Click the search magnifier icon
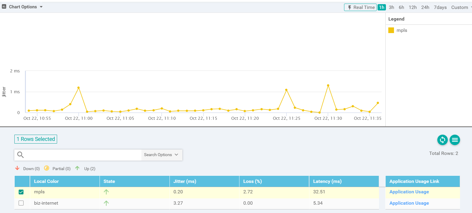Screen dimensions: 472x213 tap(20, 155)
